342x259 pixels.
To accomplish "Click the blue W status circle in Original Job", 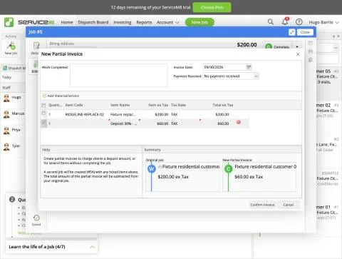I will point(151,169).
